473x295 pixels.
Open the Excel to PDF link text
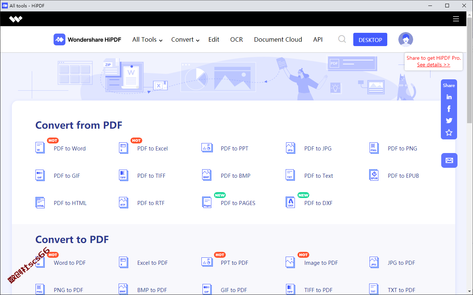[x=153, y=263]
